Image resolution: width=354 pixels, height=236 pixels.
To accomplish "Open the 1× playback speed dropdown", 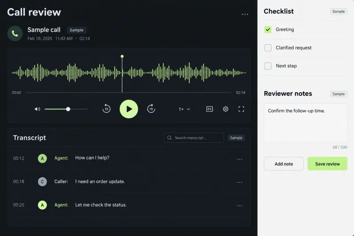I will pos(184,109).
